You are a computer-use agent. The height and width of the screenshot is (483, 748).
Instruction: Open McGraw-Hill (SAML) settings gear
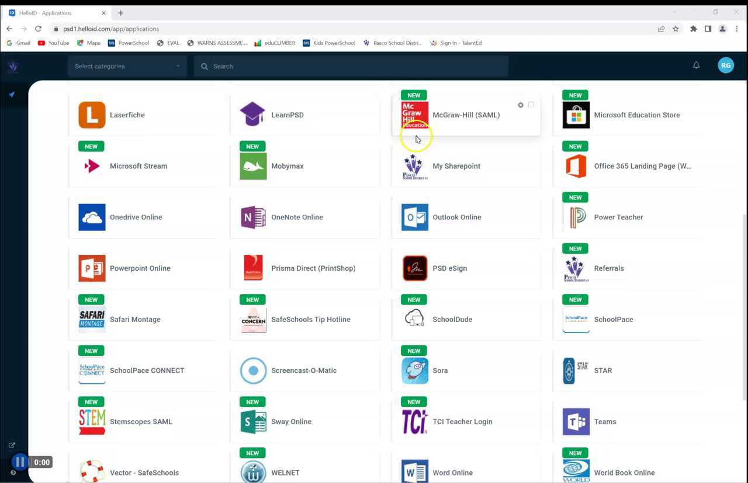tap(520, 105)
